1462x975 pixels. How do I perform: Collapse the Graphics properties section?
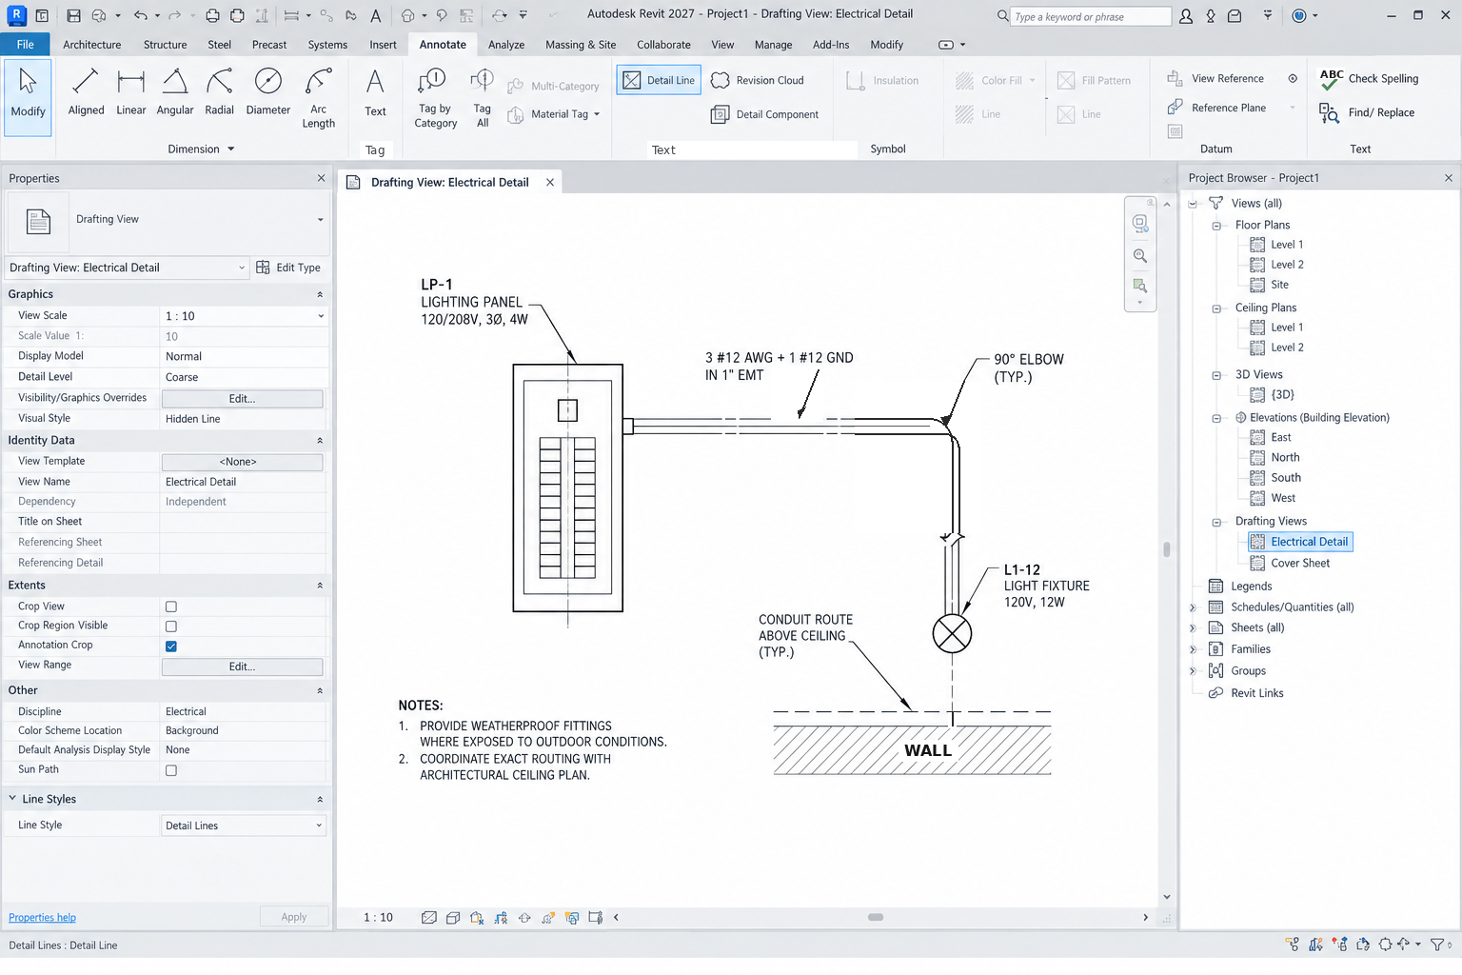[x=320, y=294]
